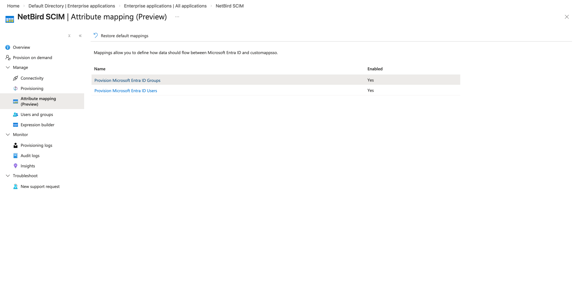Go to Home breadcrumb
The image size is (574, 292).
click(13, 6)
